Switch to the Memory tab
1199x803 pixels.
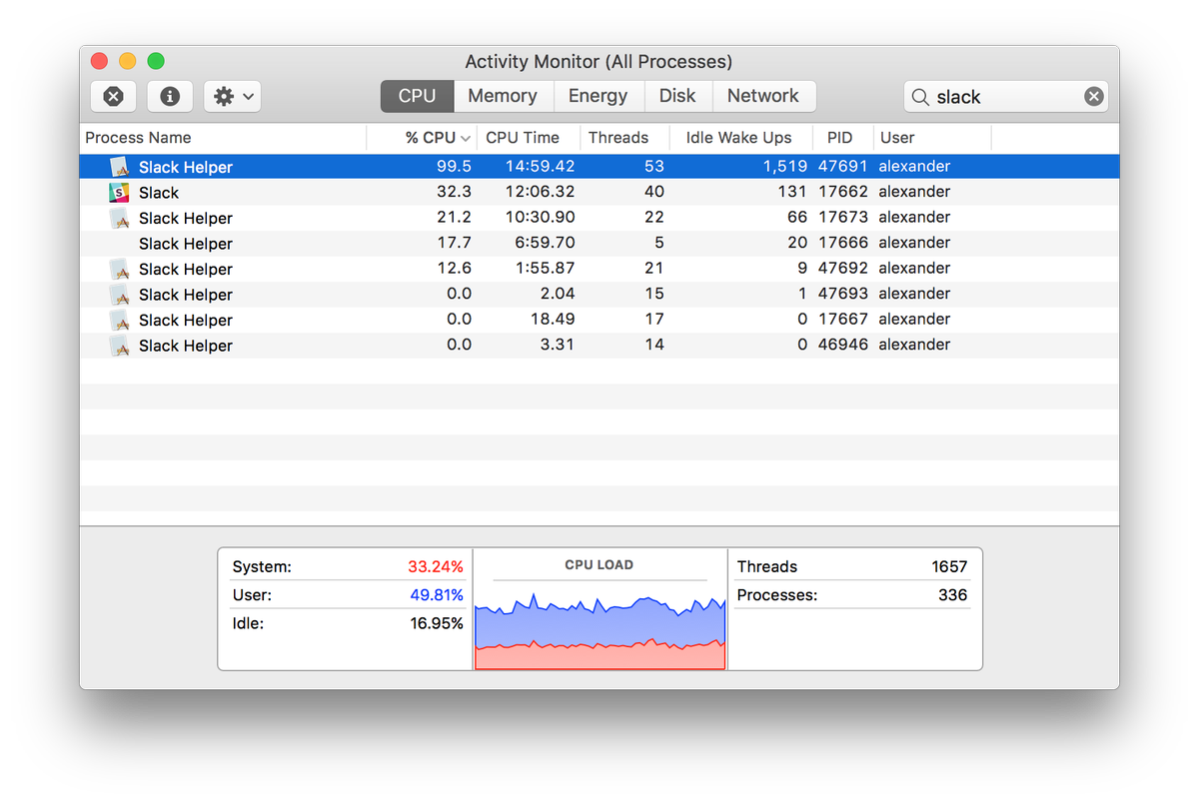(503, 96)
